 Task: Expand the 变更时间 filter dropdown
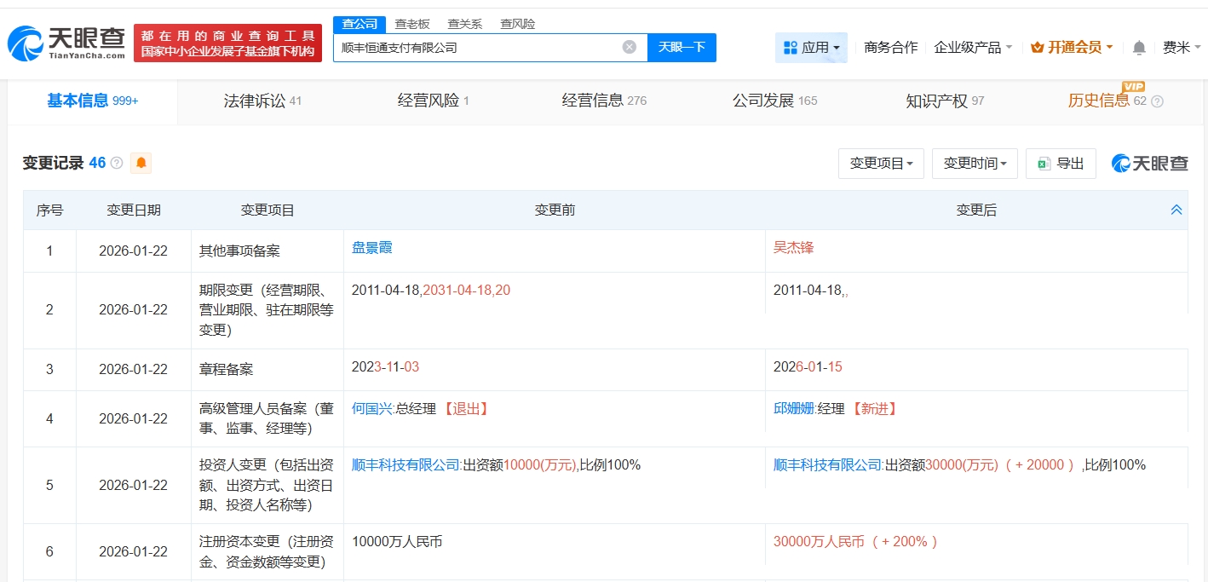tap(975, 164)
